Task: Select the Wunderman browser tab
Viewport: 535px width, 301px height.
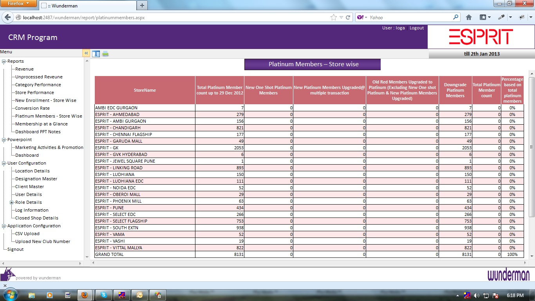Action: coord(87,5)
